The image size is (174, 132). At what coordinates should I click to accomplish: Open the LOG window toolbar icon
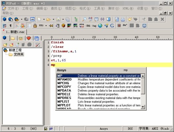click(x=32, y=19)
